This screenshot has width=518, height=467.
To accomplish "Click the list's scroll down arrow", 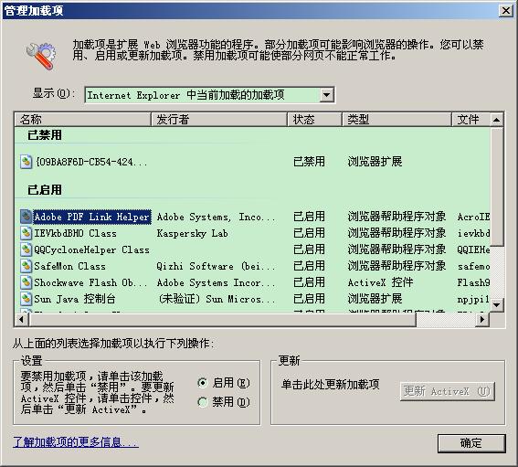I will tap(496, 304).
